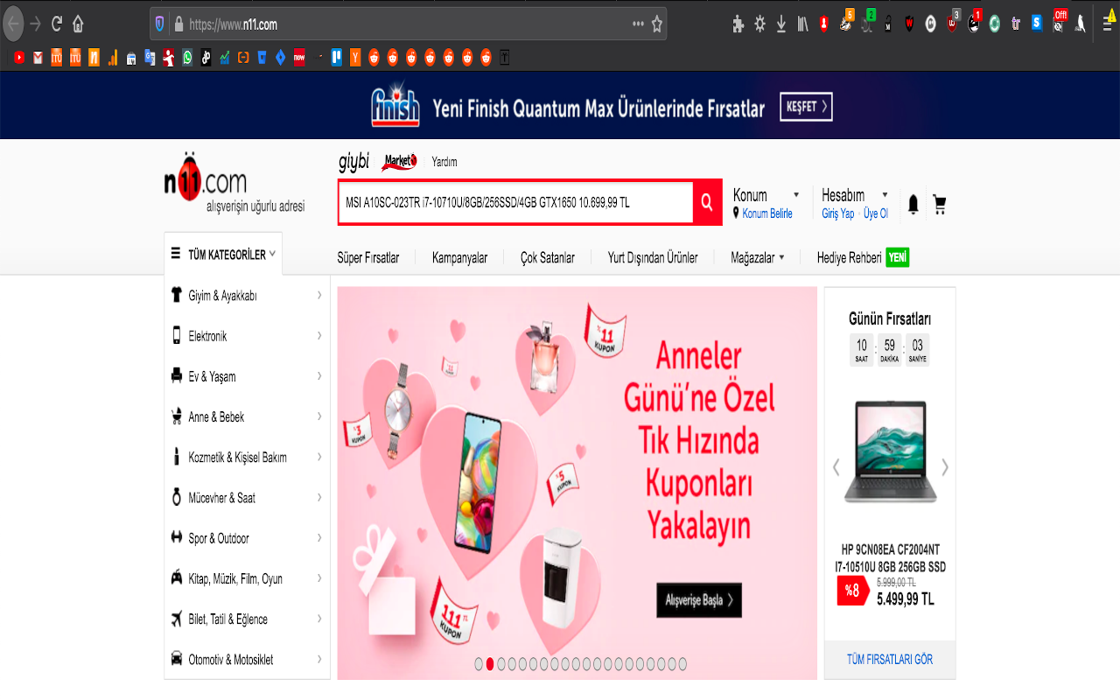Click the gamepad icon for Kitap, Müzik, Film, Oyun
This screenshot has height=700, width=1120.
click(177, 578)
